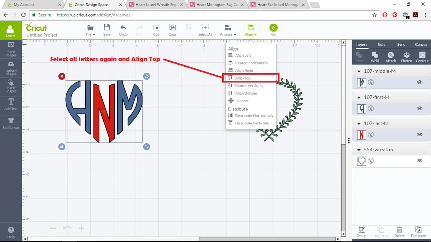The width and height of the screenshot is (431, 242).
Task: Click the Contour tool
Action: coord(422,57)
